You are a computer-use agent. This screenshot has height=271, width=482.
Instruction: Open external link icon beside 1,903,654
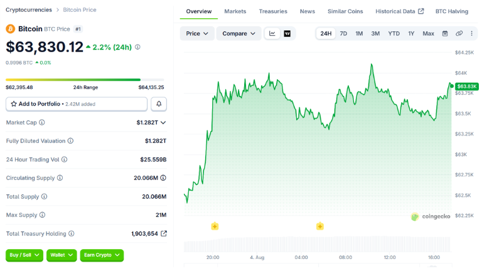tap(164, 233)
